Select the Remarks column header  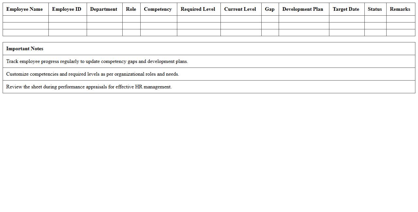point(400,9)
